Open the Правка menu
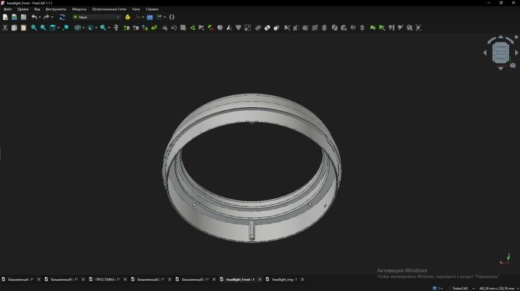The width and height of the screenshot is (520, 291). pyautogui.click(x=23, y=10)
